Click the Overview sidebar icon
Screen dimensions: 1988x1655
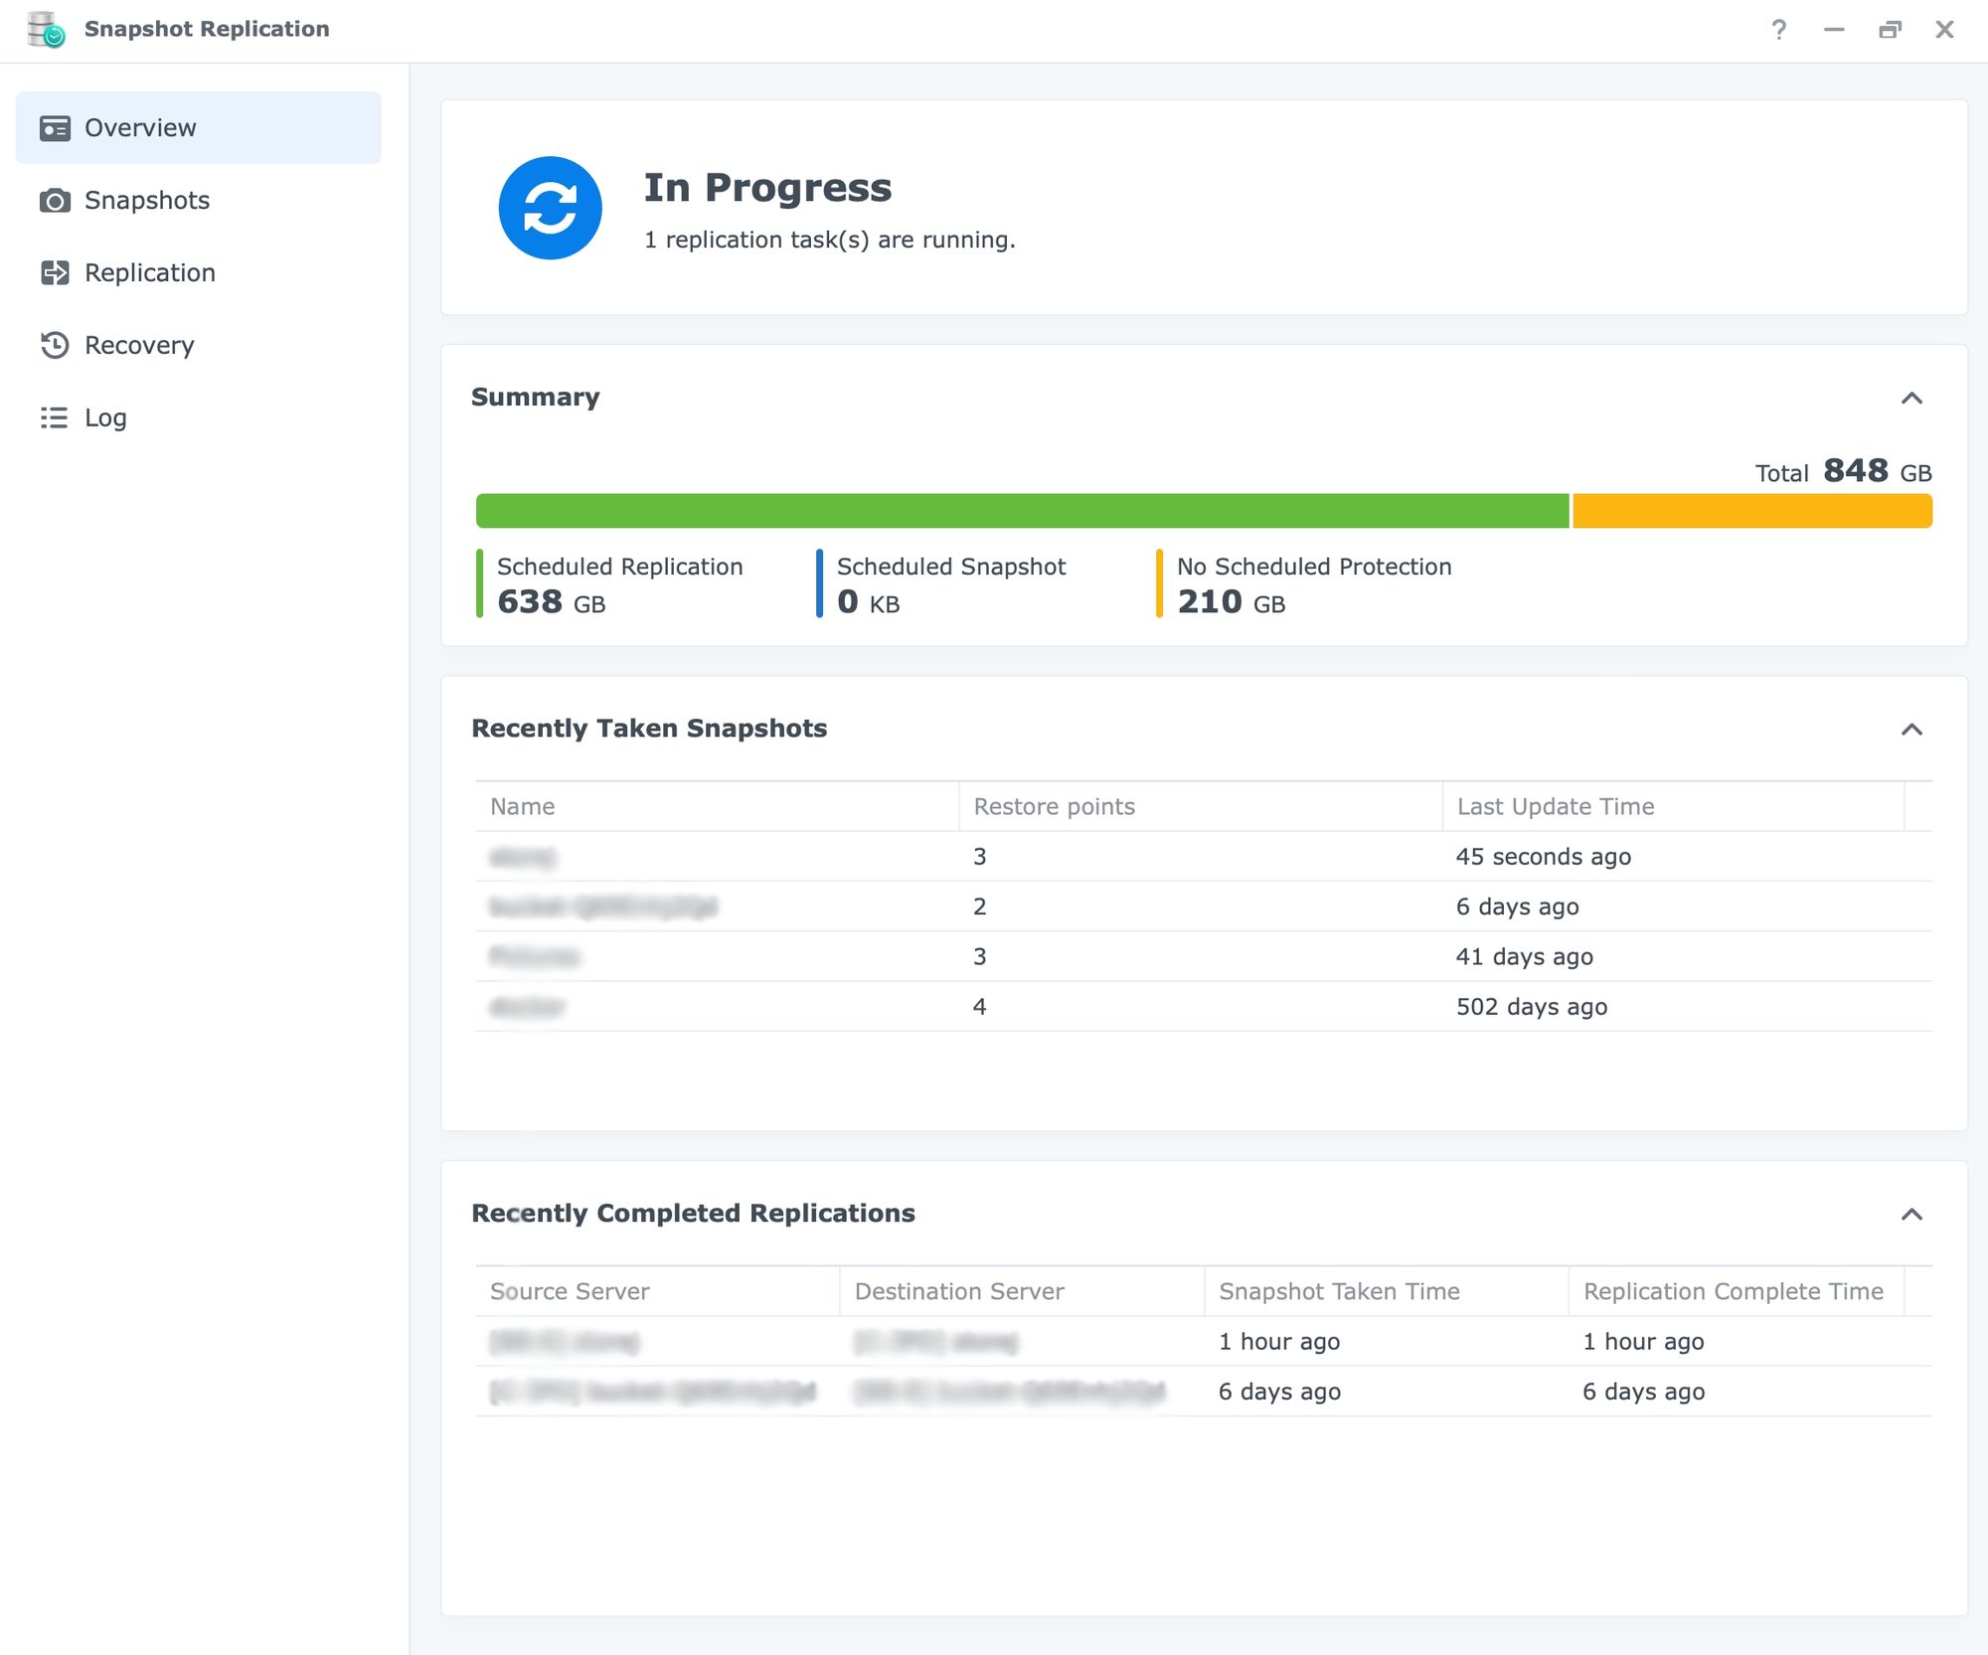[x=55, y=128]
